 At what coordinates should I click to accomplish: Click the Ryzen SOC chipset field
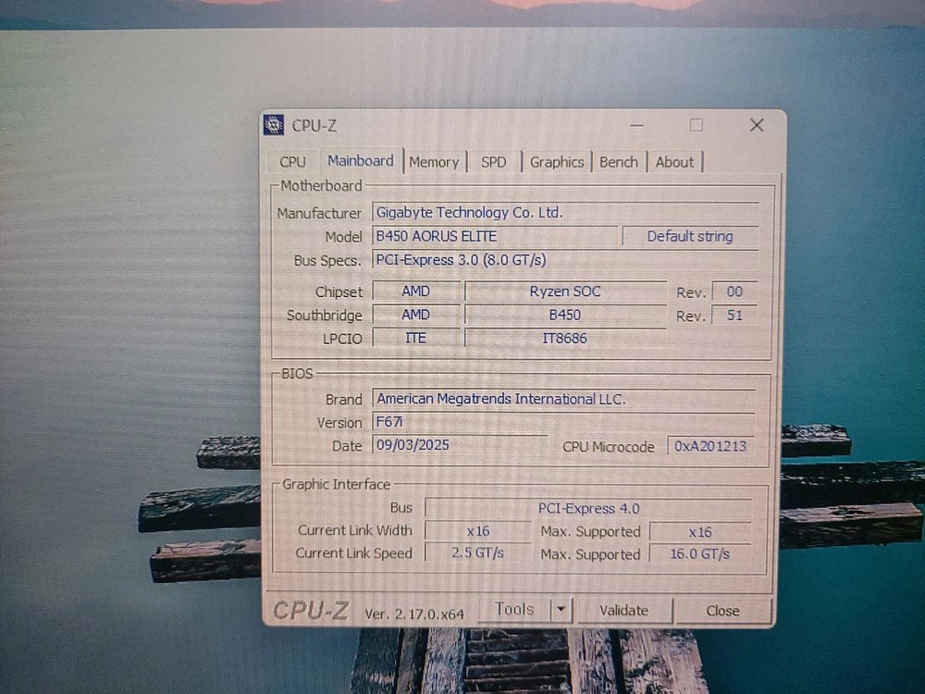click(565, 291)
